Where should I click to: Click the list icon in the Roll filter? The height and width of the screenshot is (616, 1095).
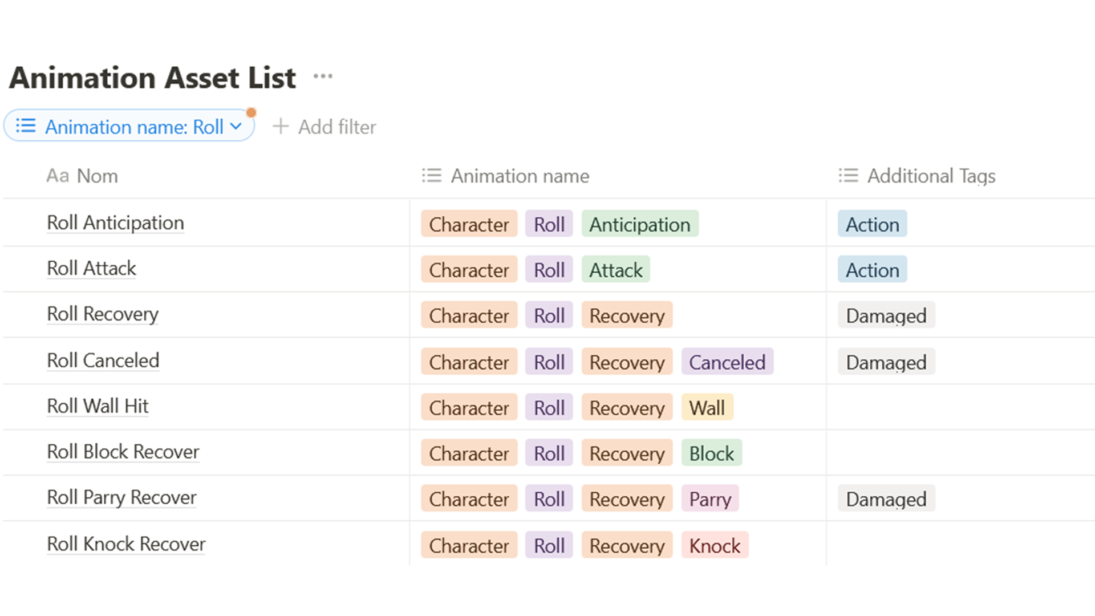[26, 125]
